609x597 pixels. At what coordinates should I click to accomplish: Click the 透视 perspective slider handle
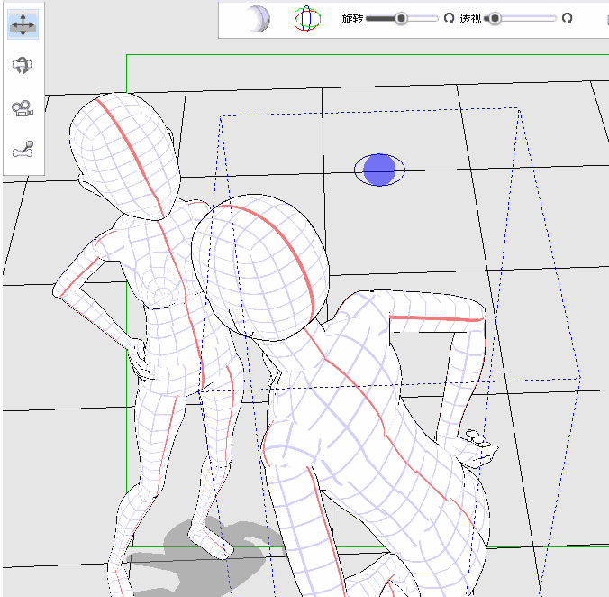495,18
